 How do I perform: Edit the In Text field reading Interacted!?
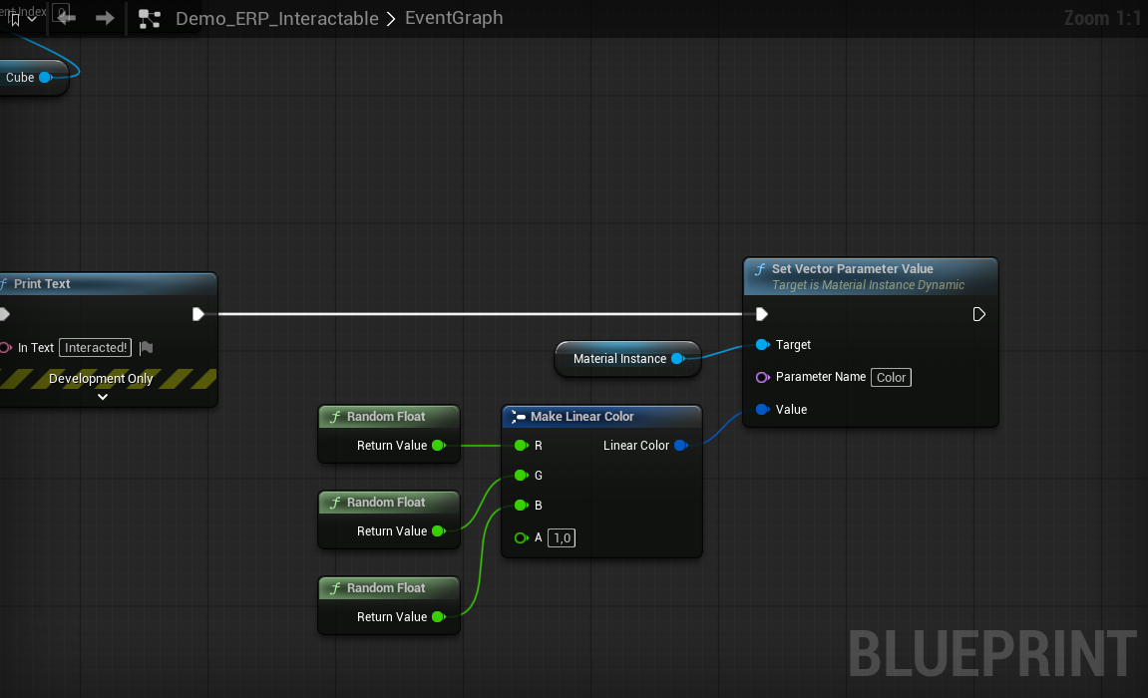coord(95,348)
